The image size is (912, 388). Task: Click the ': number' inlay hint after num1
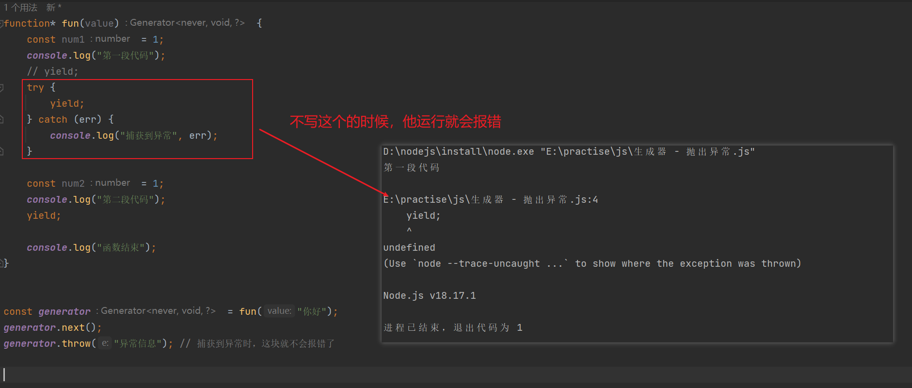[x=110, y=39]
